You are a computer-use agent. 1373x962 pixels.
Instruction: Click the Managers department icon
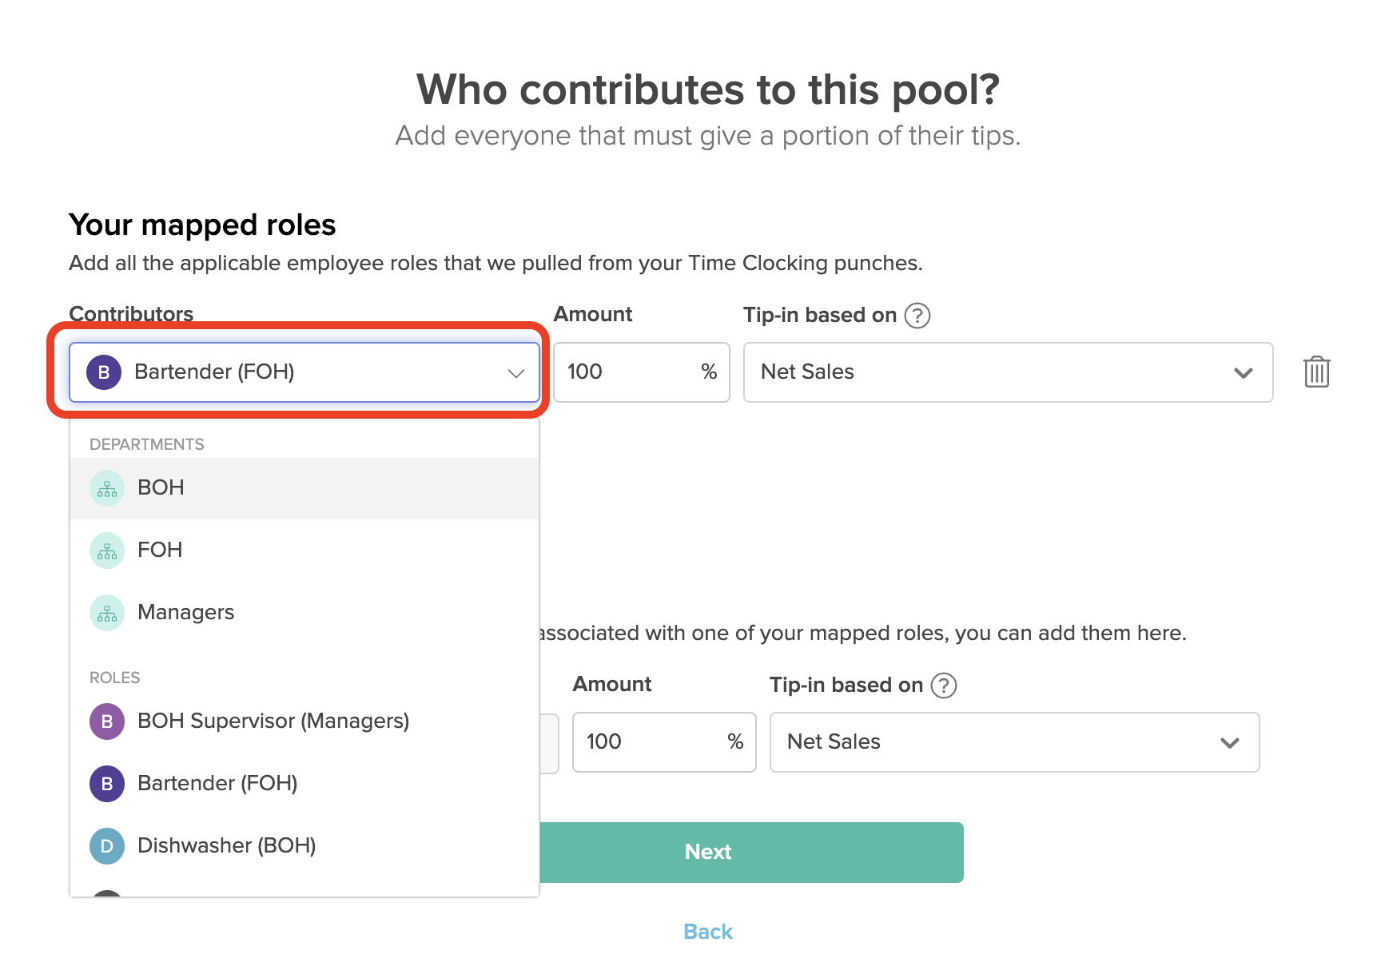106,612
